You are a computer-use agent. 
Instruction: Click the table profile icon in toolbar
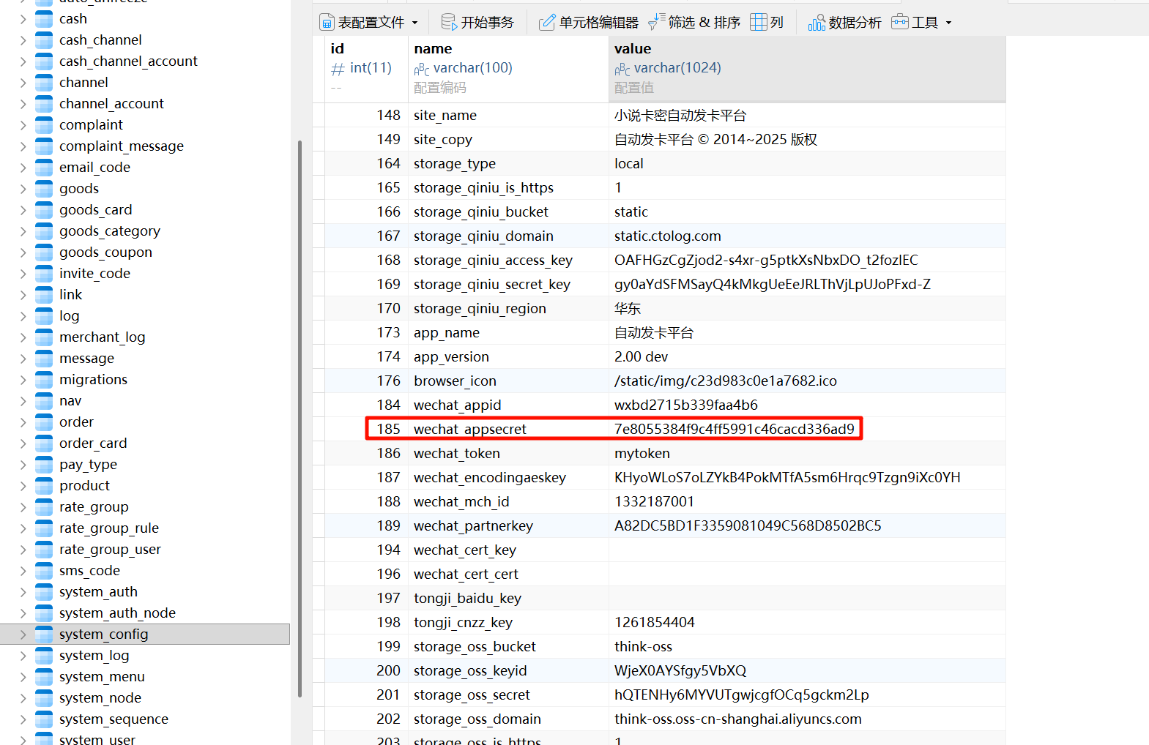tap(327, 23)
